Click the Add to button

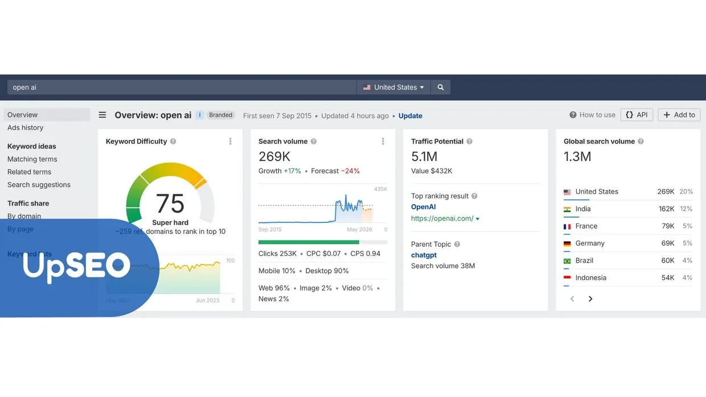679,114
